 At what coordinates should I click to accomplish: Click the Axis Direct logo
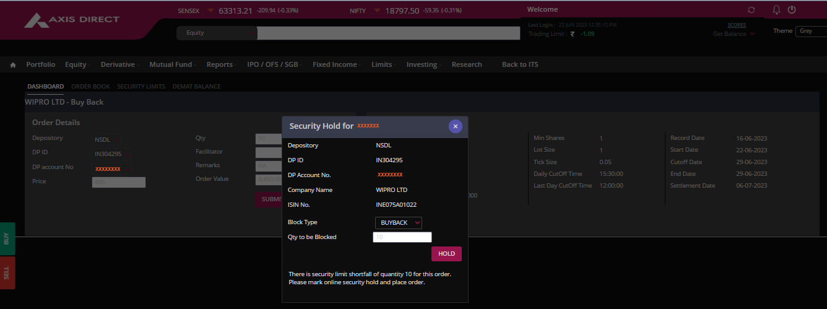(x=72, y=20)
